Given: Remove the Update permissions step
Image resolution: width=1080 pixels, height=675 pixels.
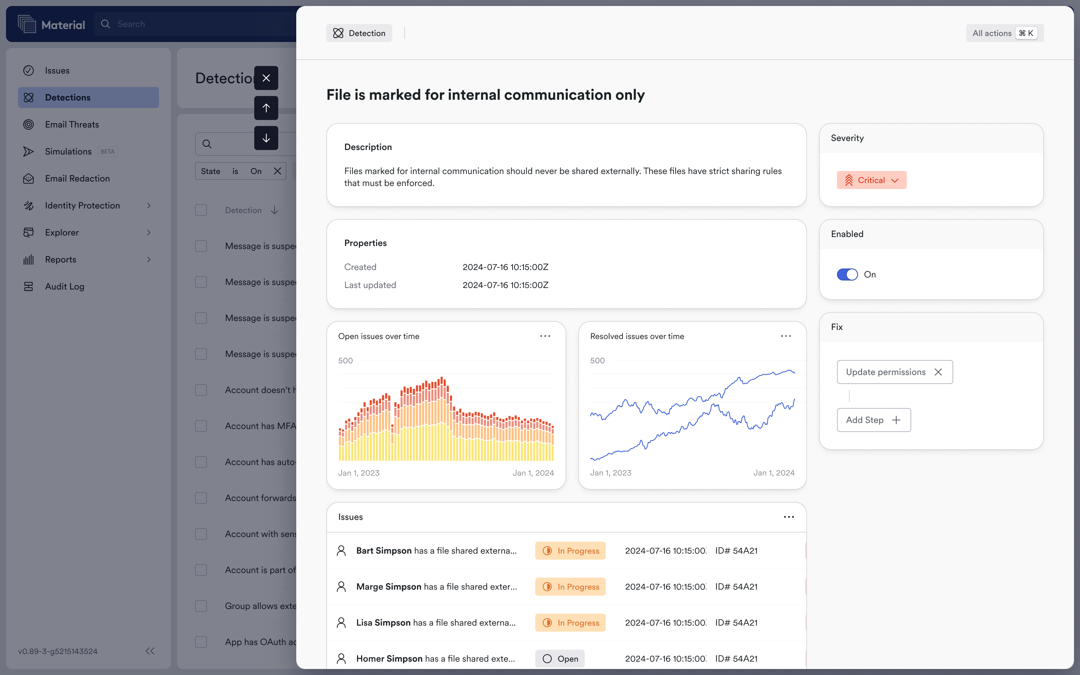Looking at the screenshot, I should click(x=938, y=372).
